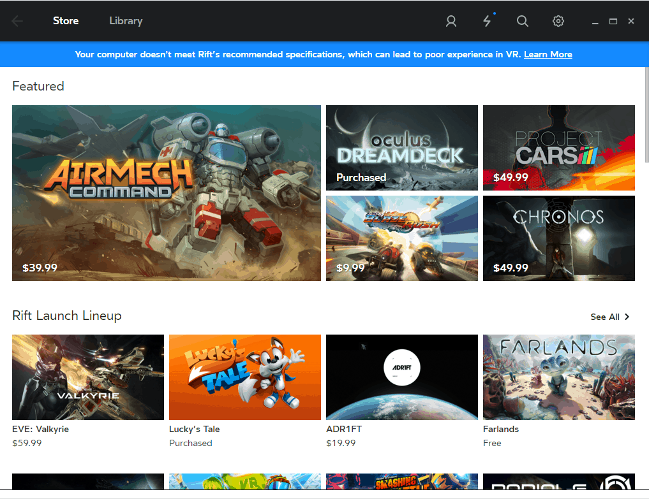
Task: Click the $49.99 price on Chronos
Action: coord(511,268)
